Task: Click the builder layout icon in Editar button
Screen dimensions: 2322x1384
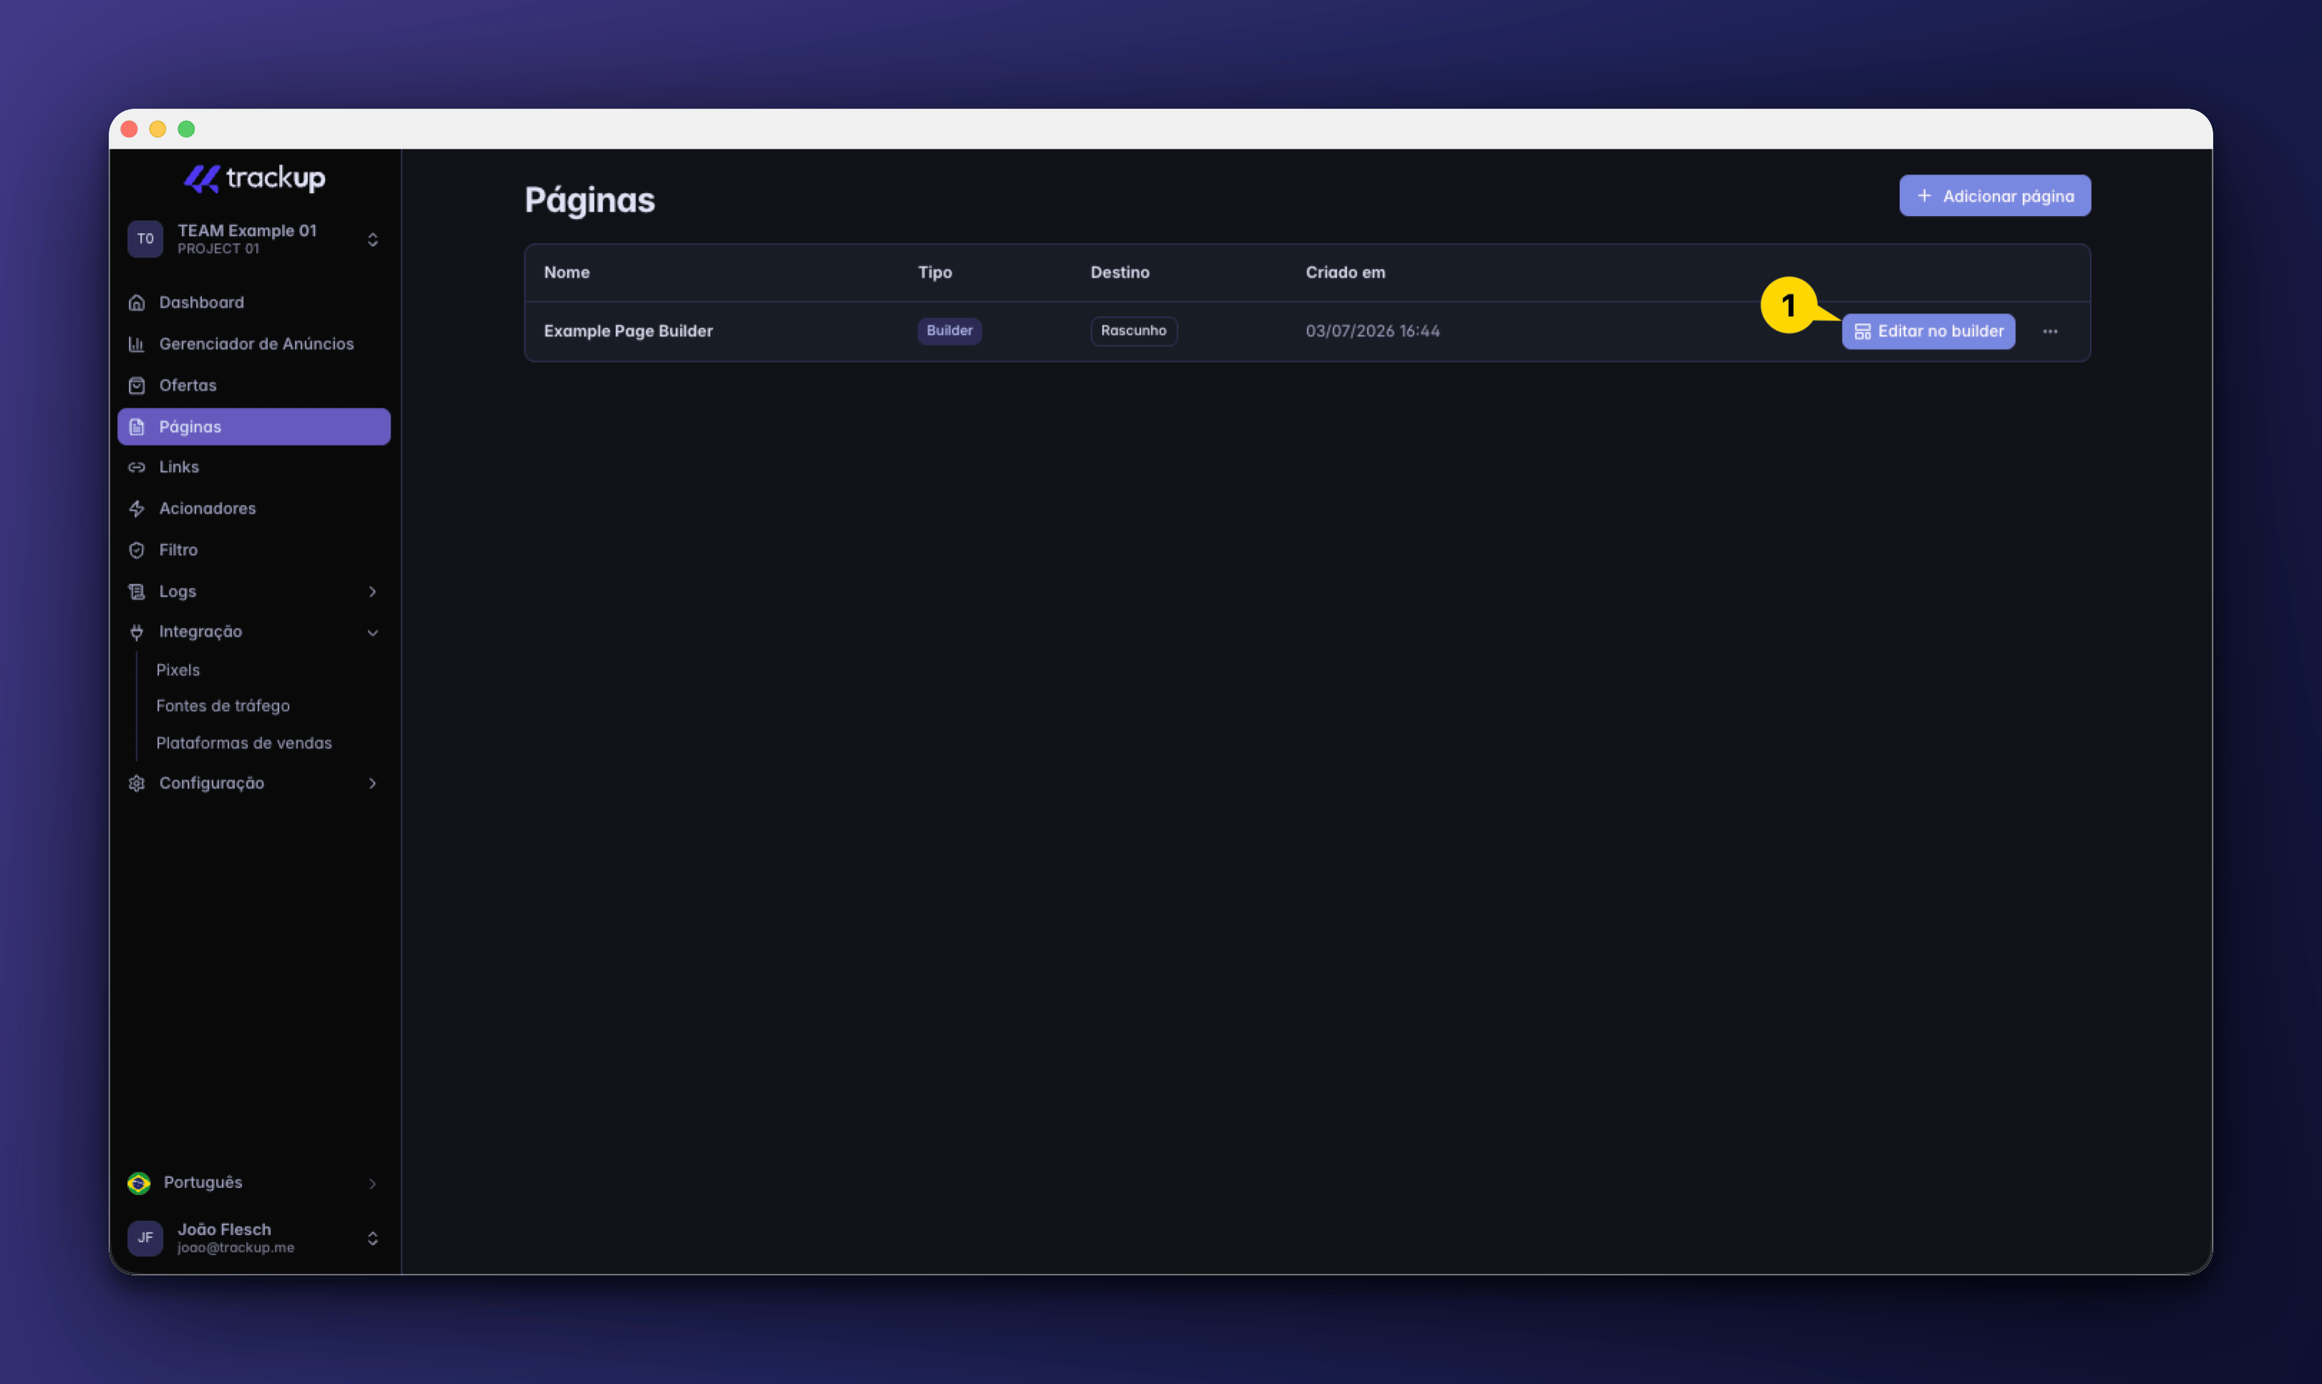Action: [1862, 331]
